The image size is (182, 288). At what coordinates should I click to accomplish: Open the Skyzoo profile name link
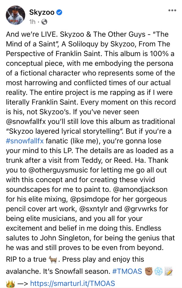click(42, 12)
